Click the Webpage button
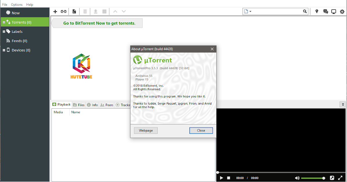 click(x=146, y=131)
